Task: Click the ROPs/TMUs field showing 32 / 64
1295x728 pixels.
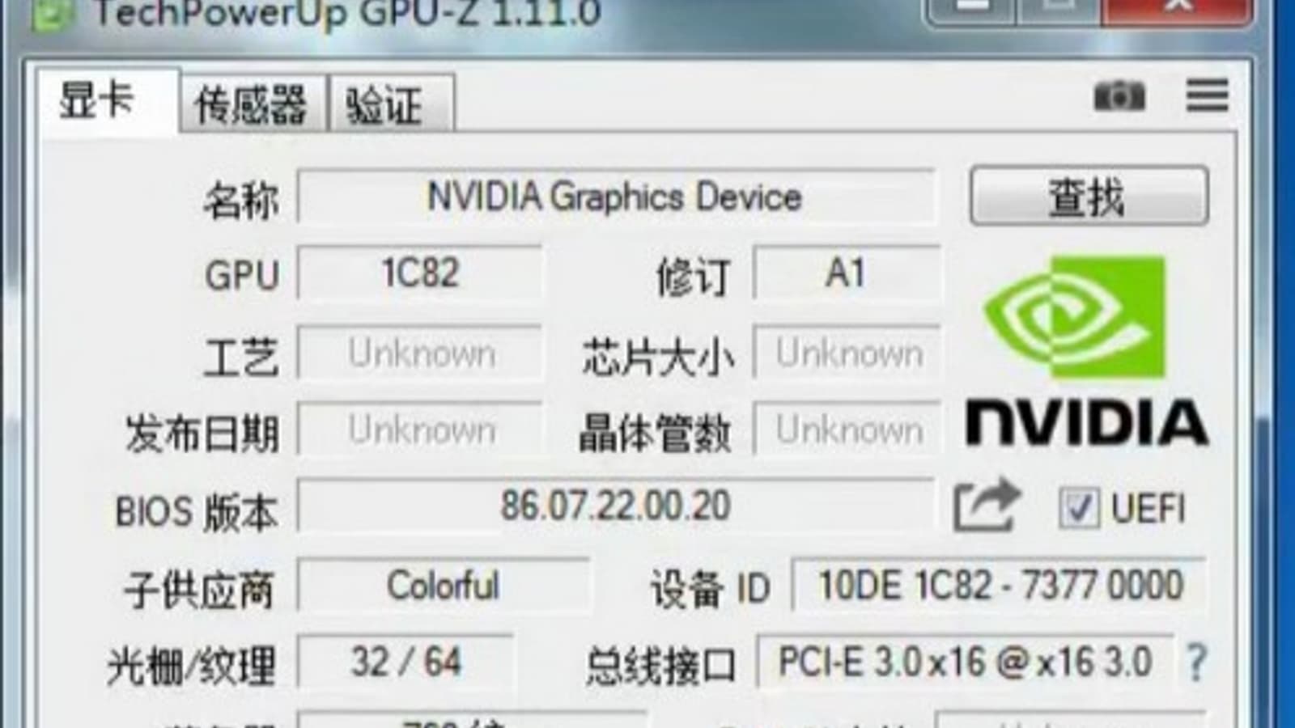Action: 405,662
